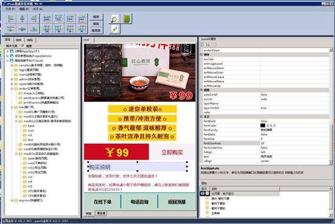Select the onMouseEnter property row

click(x=266, y=72)
